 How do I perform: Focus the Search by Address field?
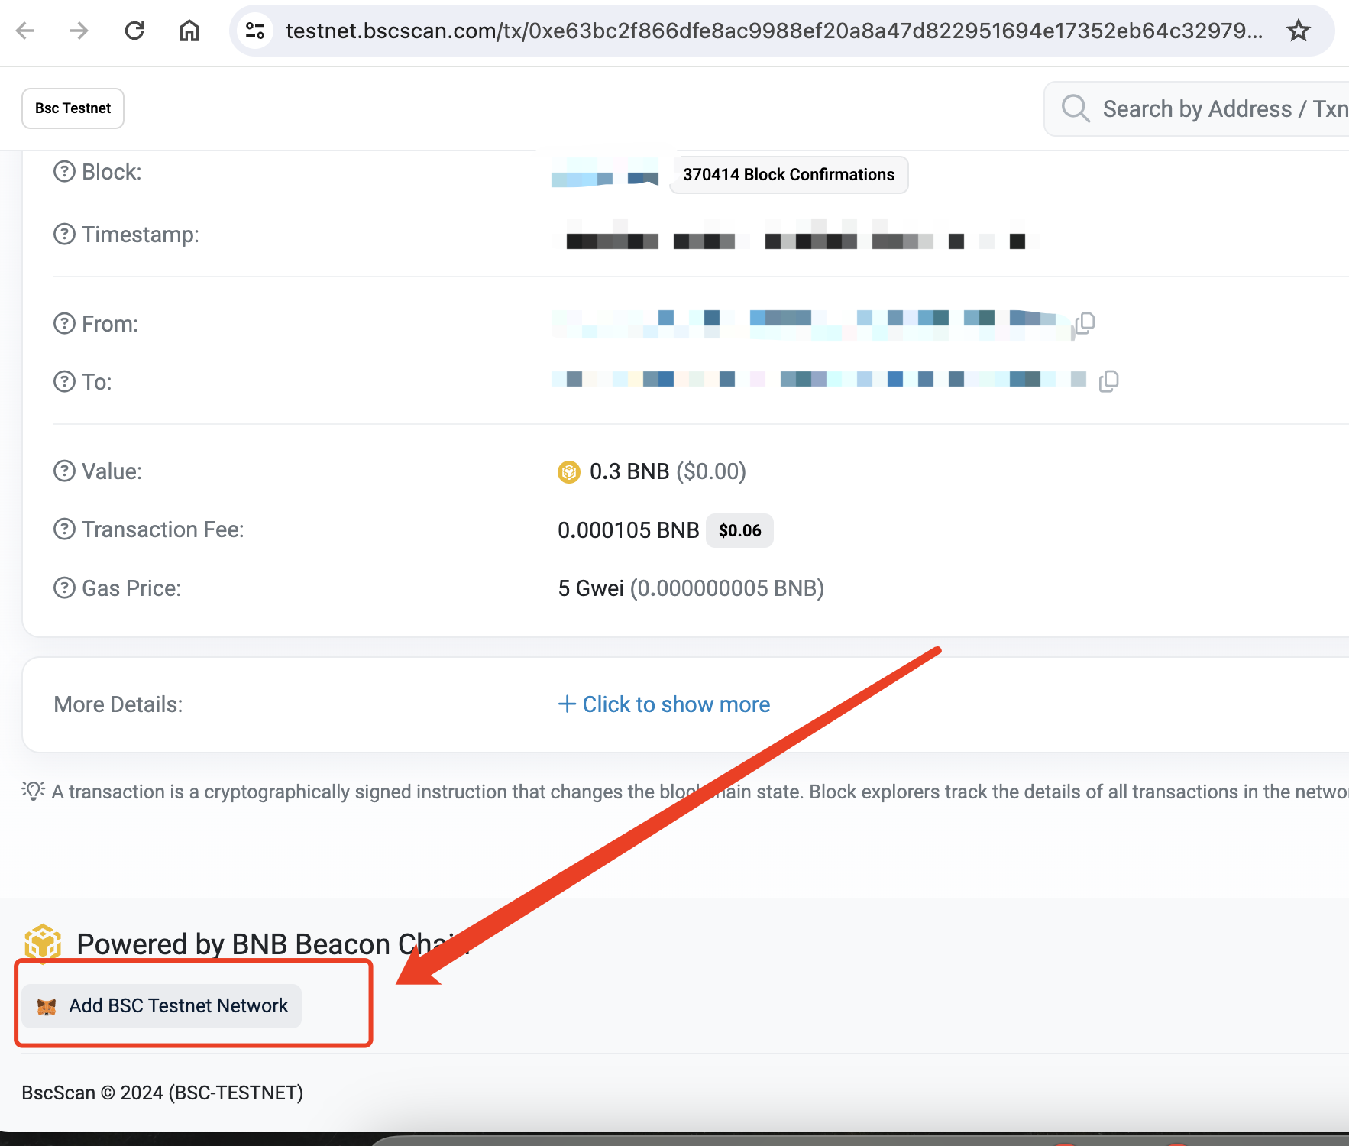[1197, 108]
